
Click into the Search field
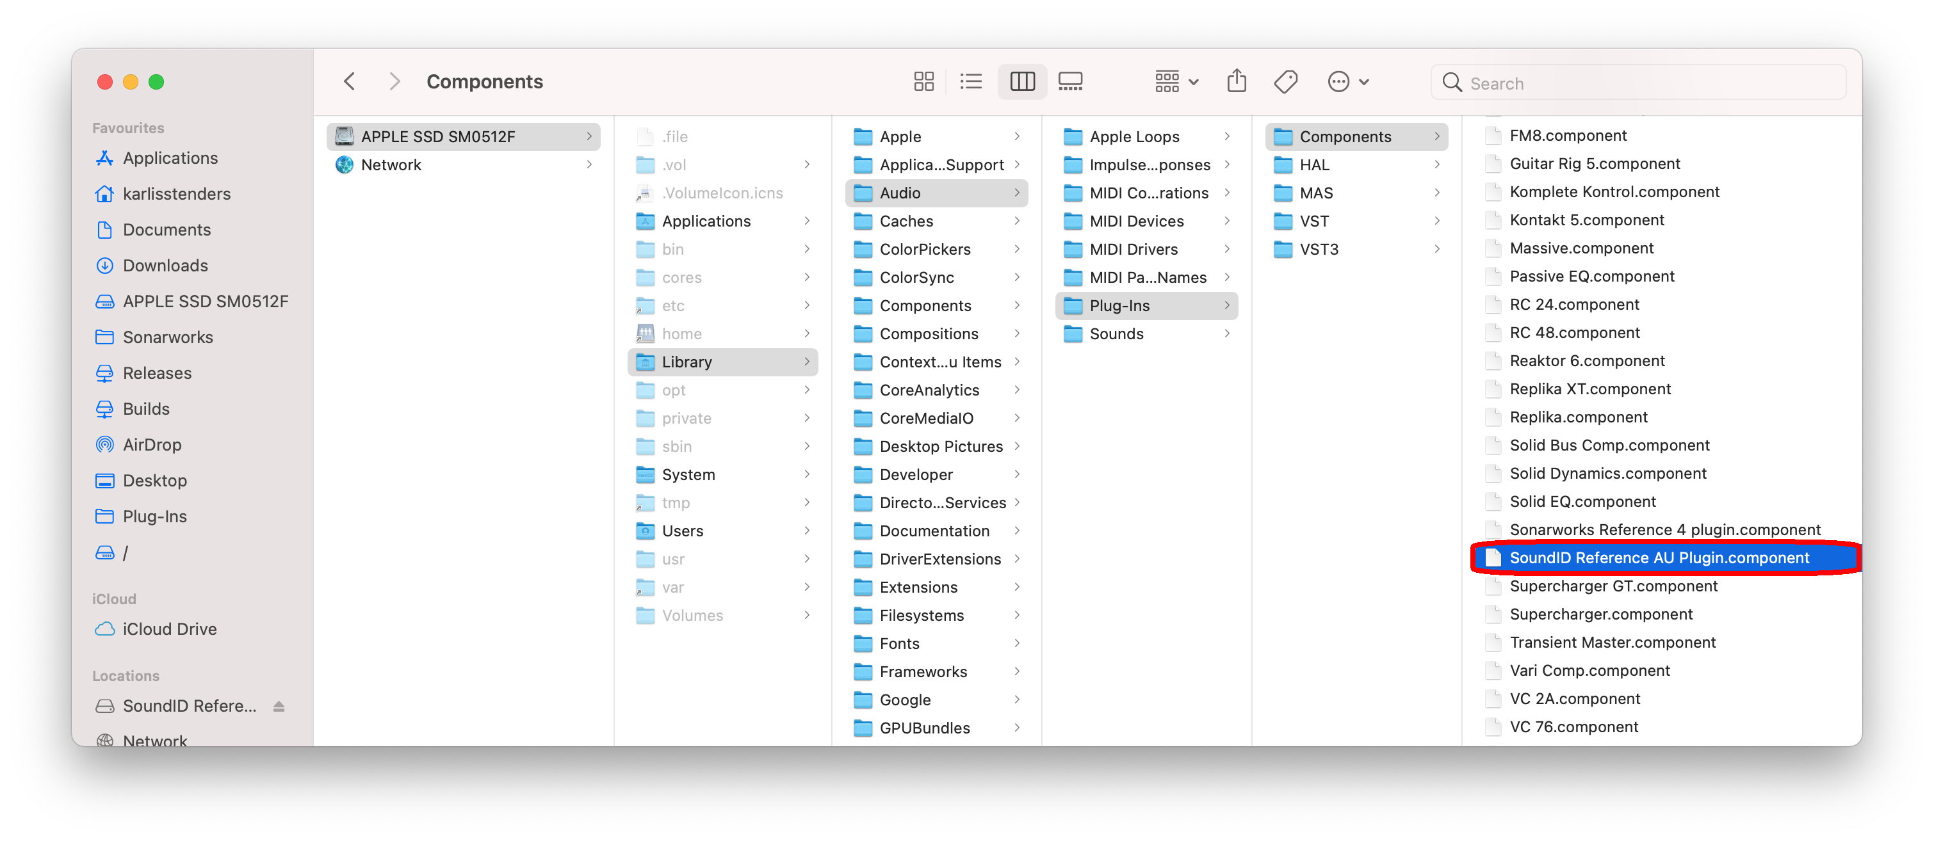tap(1638, 83)
